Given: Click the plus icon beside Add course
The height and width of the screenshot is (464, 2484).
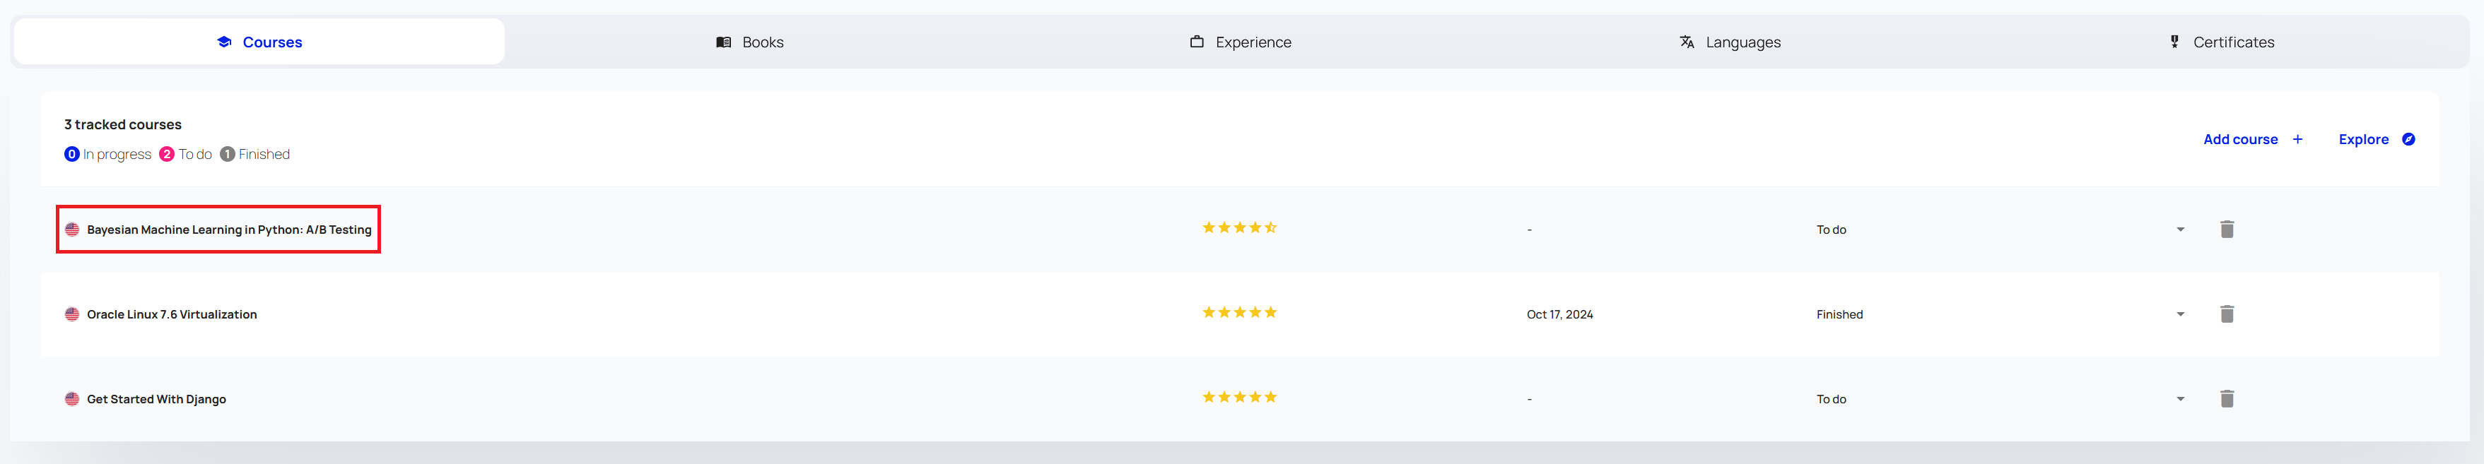Looking at the screenshot, I should [2298, 140].
